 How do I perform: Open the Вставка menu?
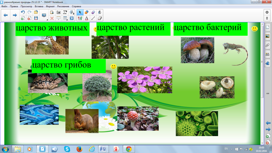[39, 6]
